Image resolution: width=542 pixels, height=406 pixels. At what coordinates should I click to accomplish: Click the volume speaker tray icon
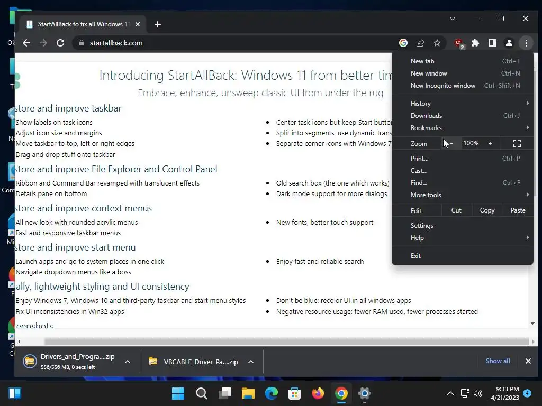[478, 393]
